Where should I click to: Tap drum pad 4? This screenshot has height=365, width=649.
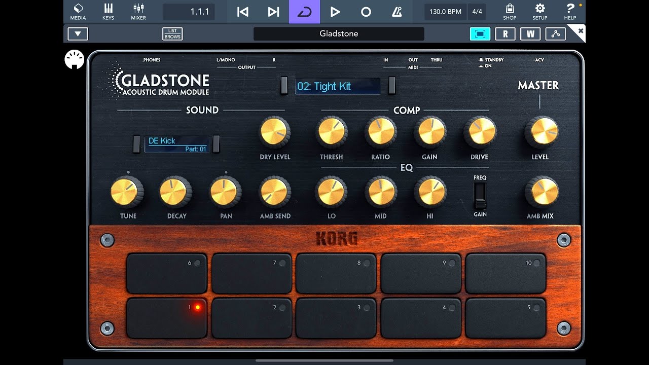(421, 318)
